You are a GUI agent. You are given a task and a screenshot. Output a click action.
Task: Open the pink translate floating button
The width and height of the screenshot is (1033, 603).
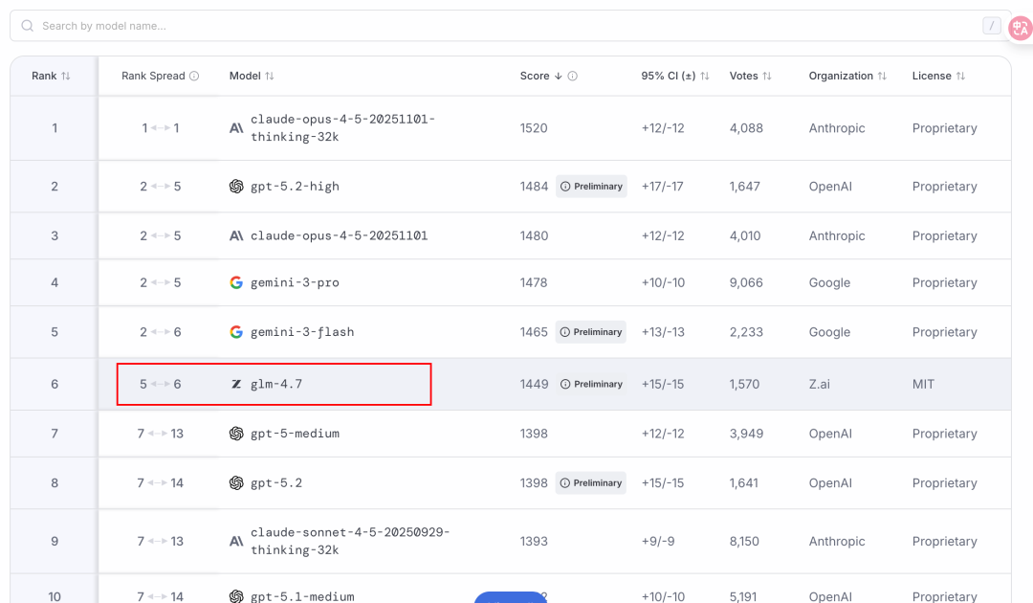coord(1021,28)
